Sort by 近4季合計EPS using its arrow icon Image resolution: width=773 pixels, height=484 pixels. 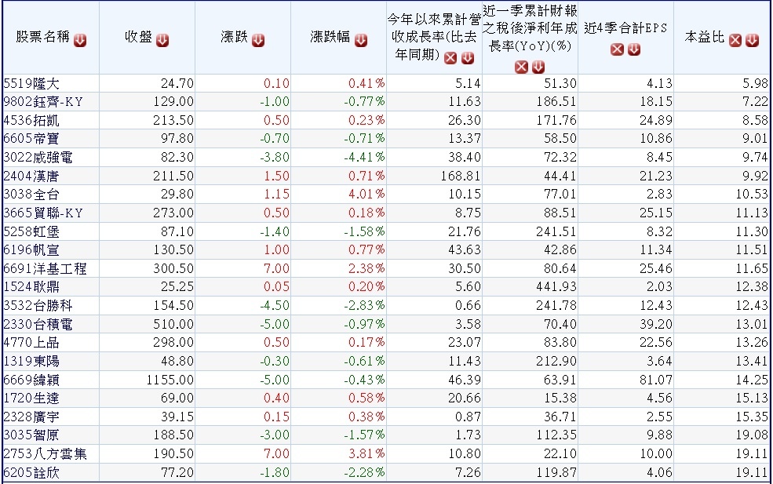[634, 49]
